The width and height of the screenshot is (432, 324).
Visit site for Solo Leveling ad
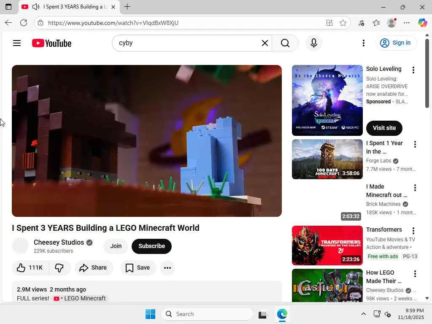click(384, 128)
